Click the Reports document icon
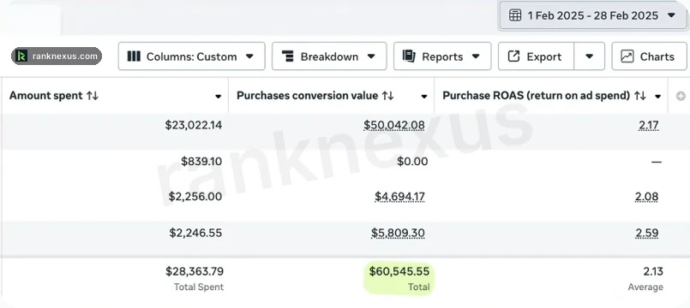Screen dimensions: 690x308 tap(409, 56)
